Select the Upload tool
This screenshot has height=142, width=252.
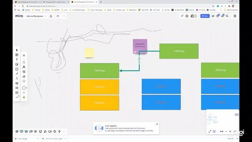(x=17, y=93)
